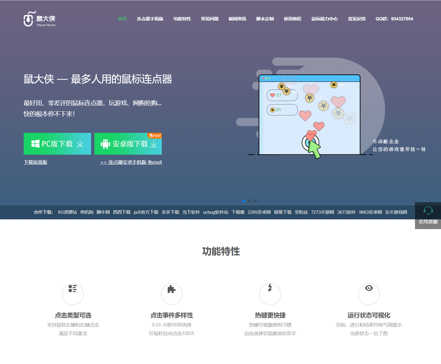Click the puzzle piece feature icon
Viewport: 441px width, 364px height.
coord(172,289)
